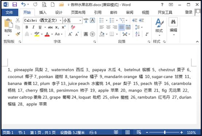Open the Font dialog launcher
This screenshot has width=202, height=136.
click(95, 41)
